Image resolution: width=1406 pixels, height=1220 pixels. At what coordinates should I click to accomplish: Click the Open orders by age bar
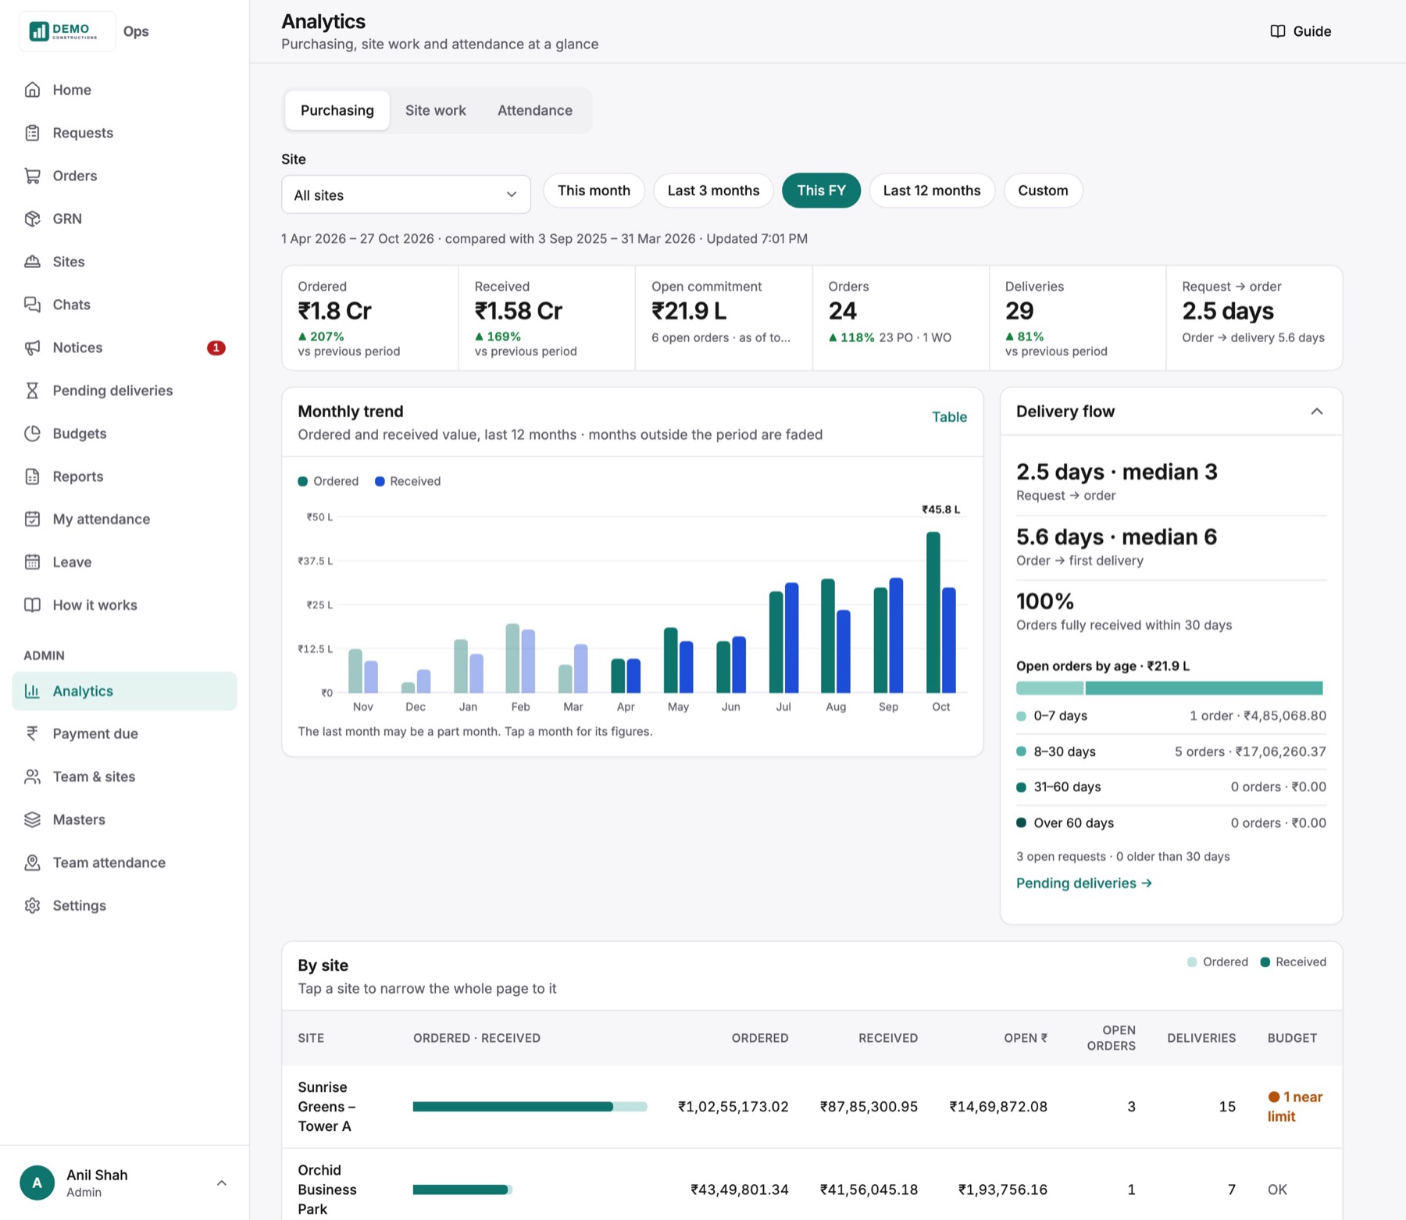pos(1169,688)
